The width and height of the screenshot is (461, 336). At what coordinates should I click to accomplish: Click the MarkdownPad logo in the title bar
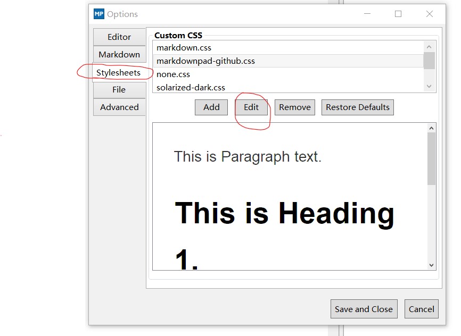point(98,14)
